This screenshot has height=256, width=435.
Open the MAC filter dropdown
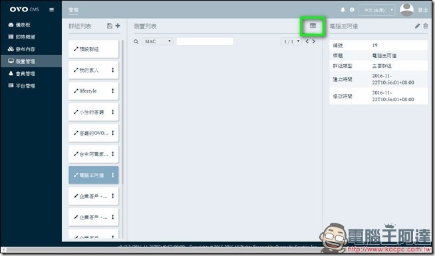[x=157, y=42]
